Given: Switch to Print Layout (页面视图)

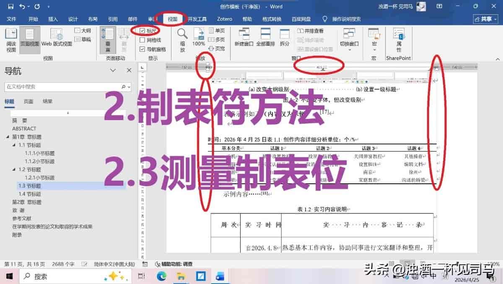Looking at the screenshot, I should pyautogui.click(x=30, y=40).
